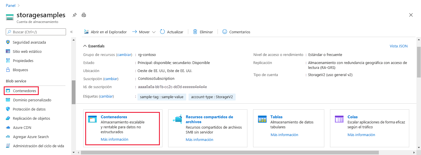Collapse the Essentials section chevron
Image resolution: width=421 pixels, height=155 pixels.
(85, 46)
